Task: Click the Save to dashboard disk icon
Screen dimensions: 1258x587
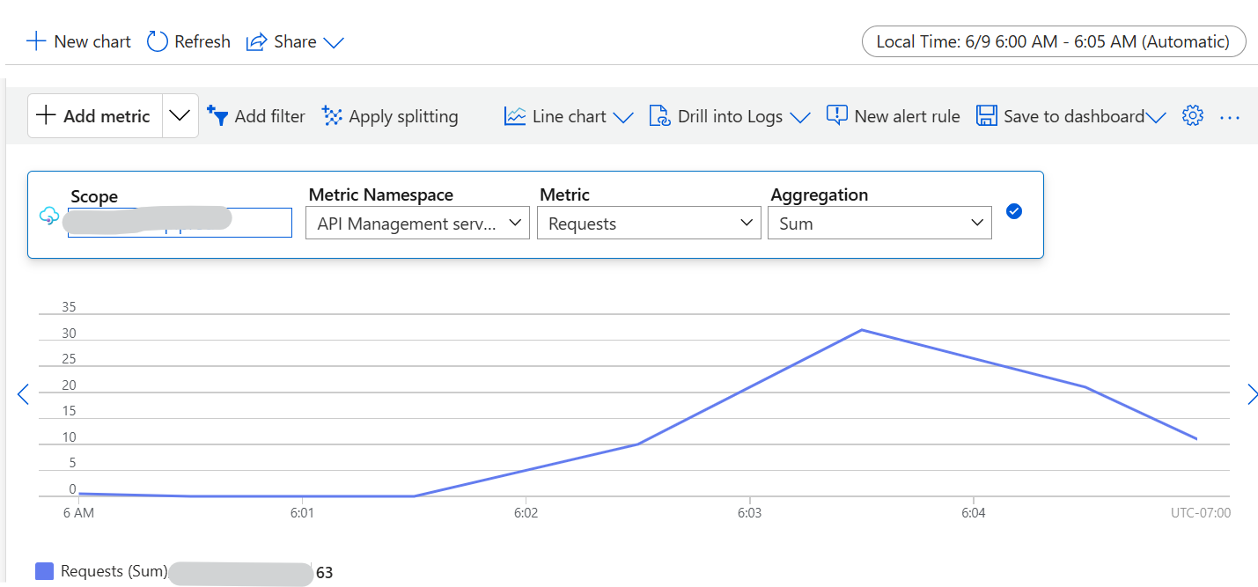Action: click(987, 116)
